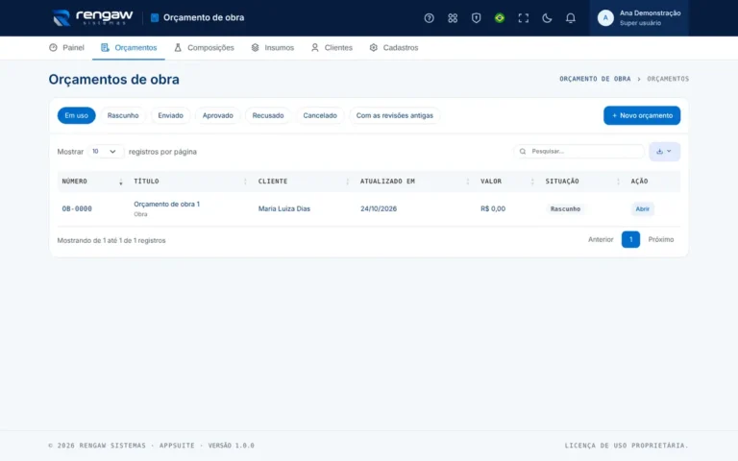Viewport: 738px width, 461px height.
Task: Open the Ana Demonstração user menu
Action: 639,18
